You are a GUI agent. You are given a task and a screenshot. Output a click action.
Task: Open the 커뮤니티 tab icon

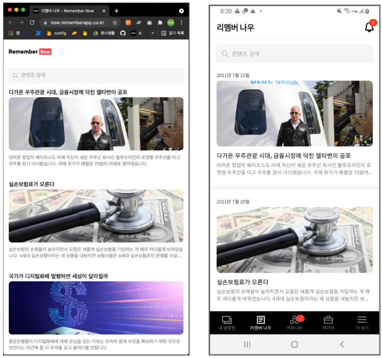coord(294,320)
